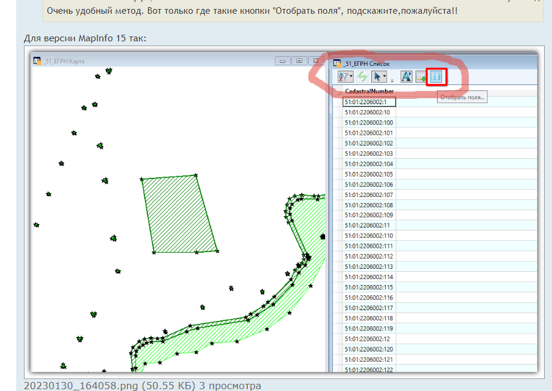Expand the sort/filter button dropdown arrow

click(351, 77)
